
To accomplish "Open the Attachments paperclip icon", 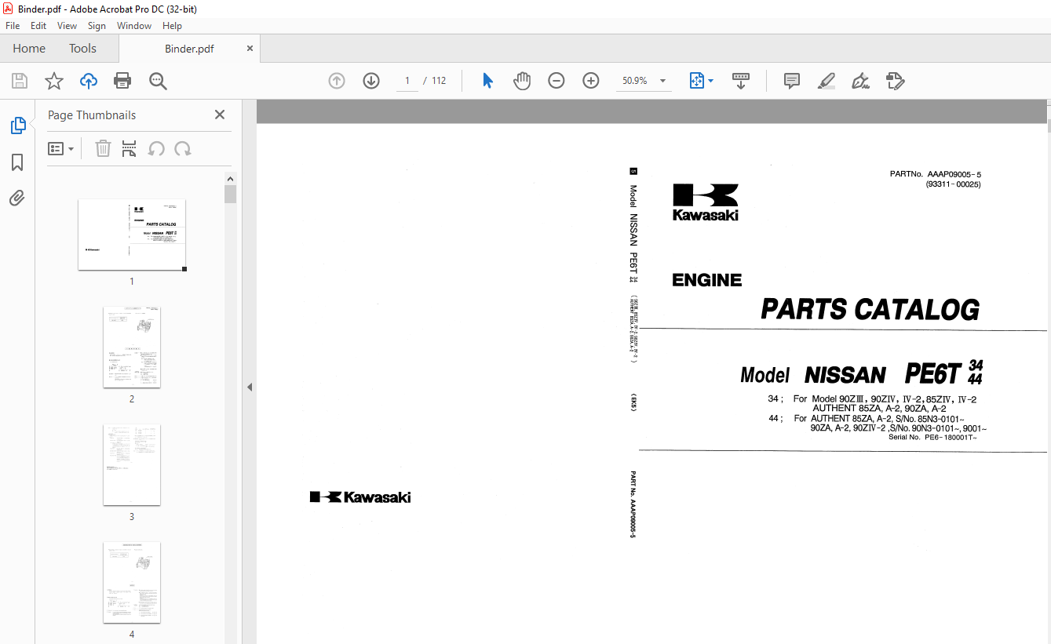I will (17, 198).
